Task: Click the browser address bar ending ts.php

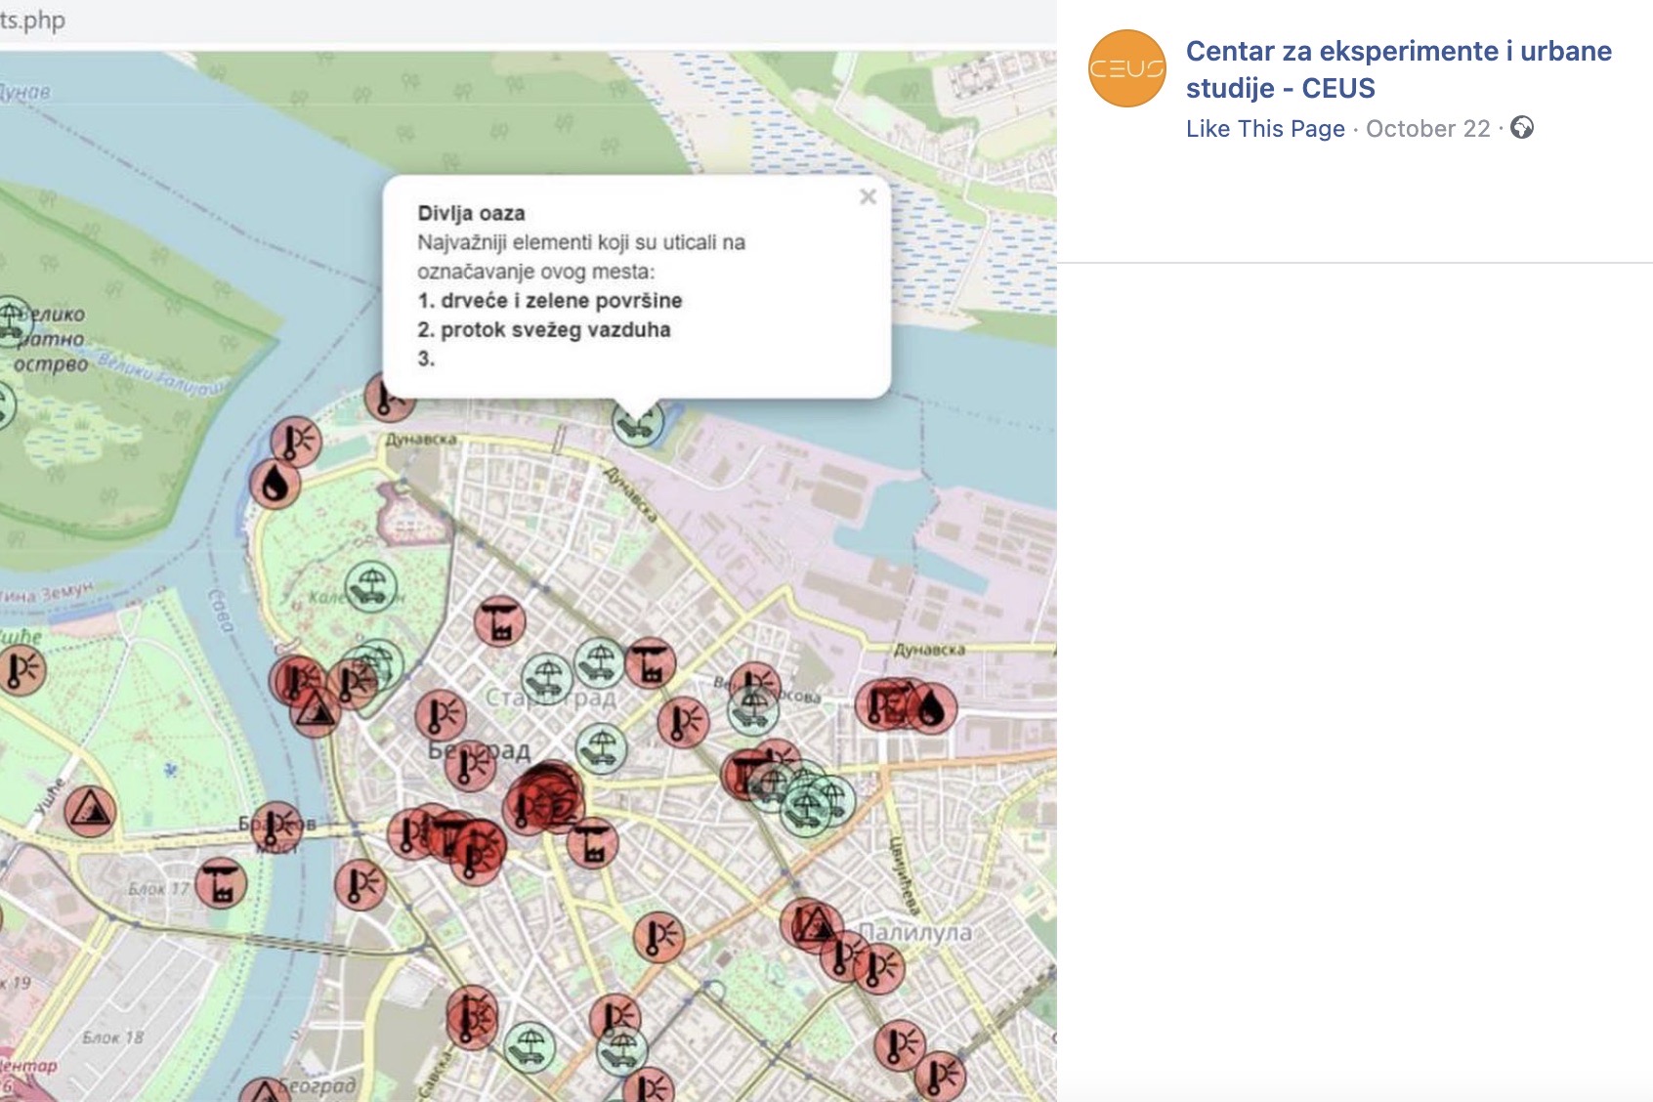Action: pos(528,21)
